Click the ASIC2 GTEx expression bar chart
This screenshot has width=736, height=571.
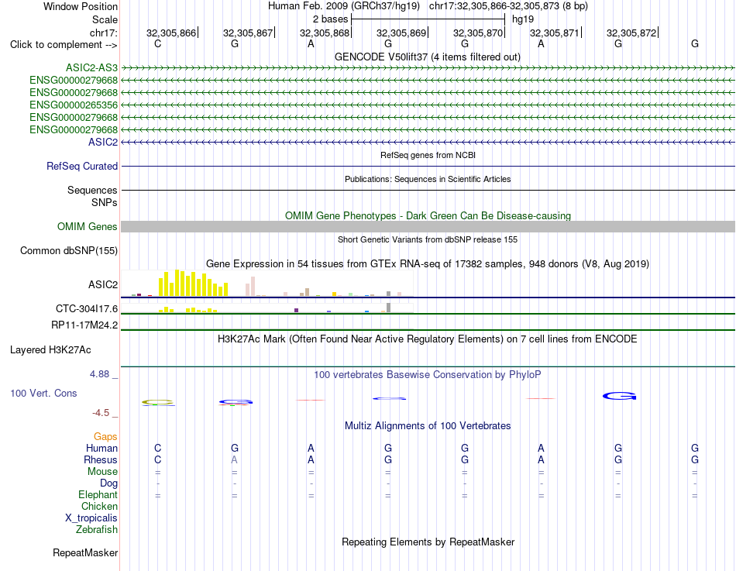tap(267, 283)
